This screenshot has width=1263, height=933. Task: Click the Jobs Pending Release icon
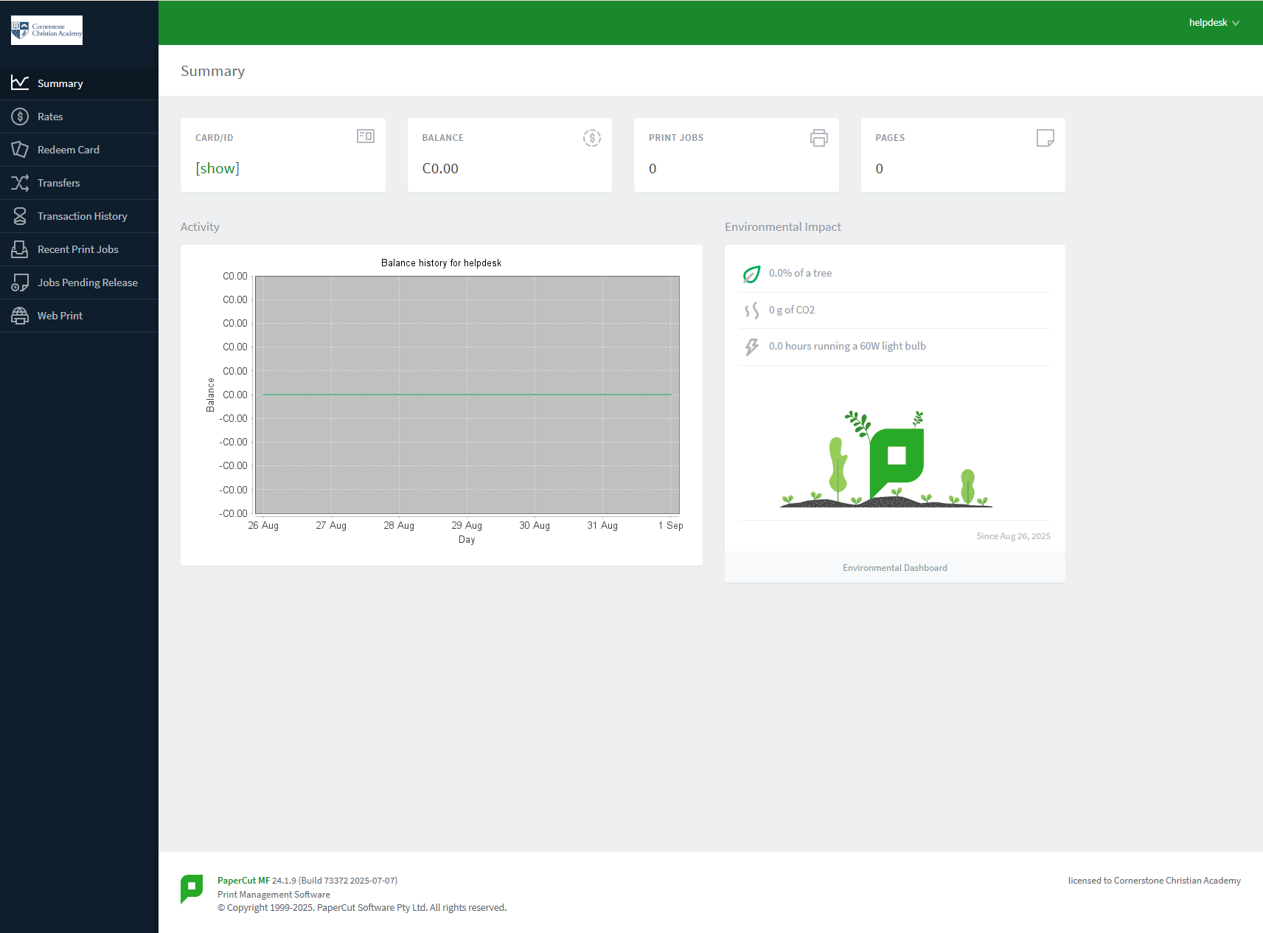coord(20,282)
